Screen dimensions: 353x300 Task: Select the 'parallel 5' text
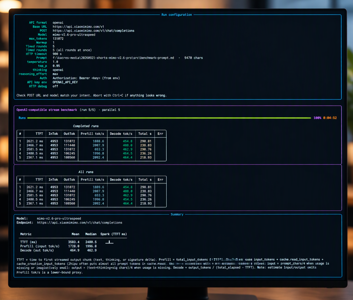[x=111, y=110]
